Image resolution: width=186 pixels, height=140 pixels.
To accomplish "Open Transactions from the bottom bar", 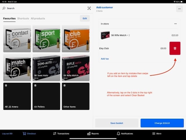I will [61, 134].
